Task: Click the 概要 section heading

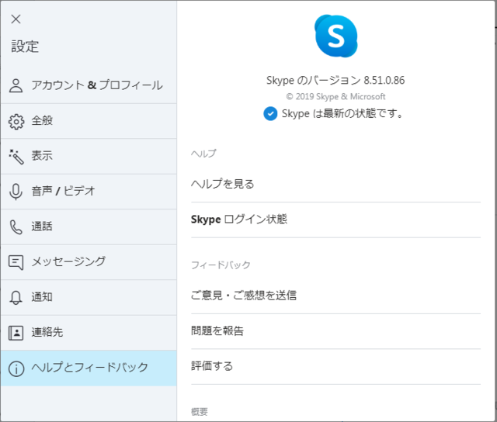Action: tap(200, 412)
